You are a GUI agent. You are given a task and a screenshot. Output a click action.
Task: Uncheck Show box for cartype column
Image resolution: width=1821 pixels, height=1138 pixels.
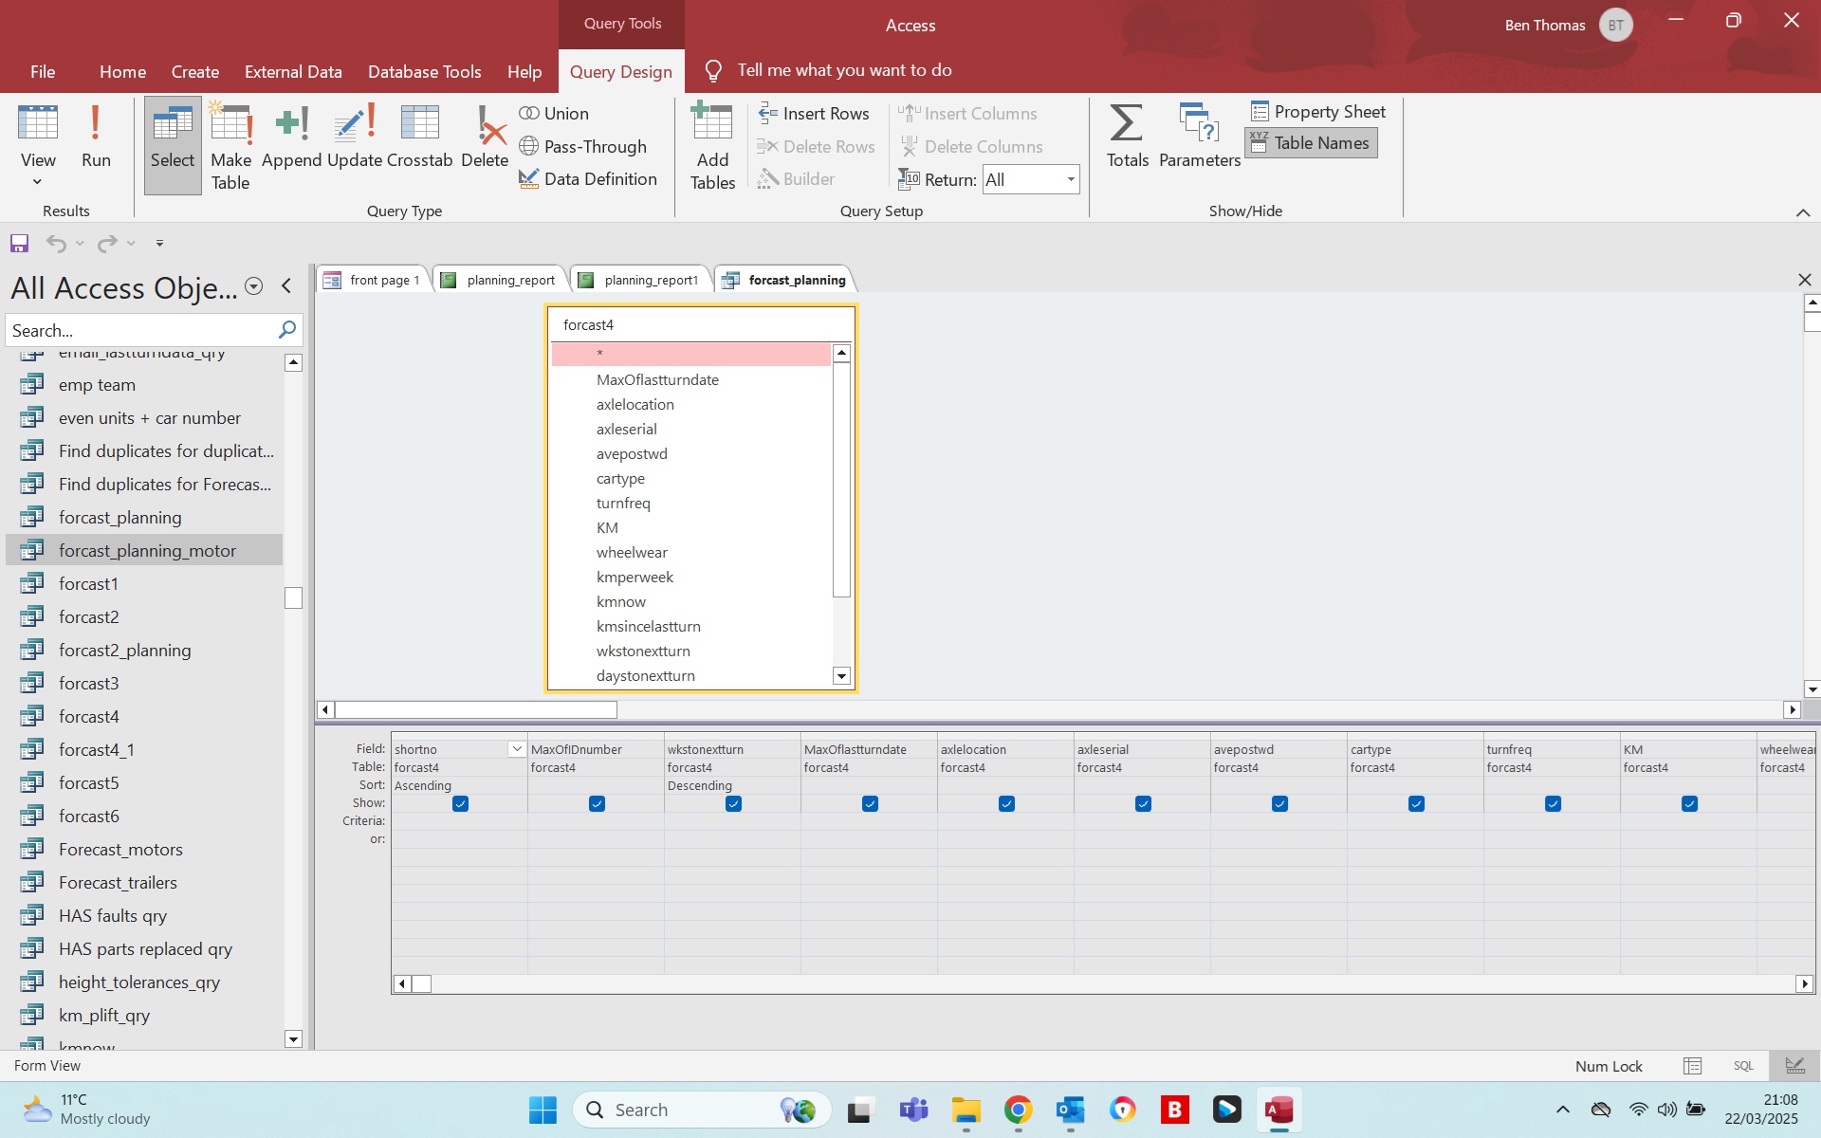point(1416,804)
